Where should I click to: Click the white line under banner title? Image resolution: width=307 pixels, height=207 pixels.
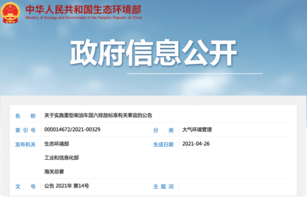195,74
